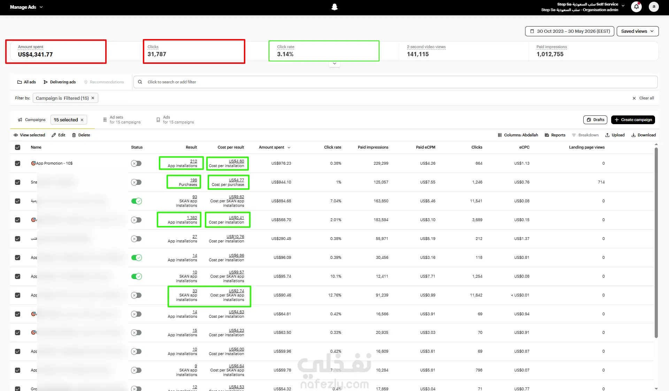Open the organisation account switcher
Screen dimensions: 669x391
583,7
